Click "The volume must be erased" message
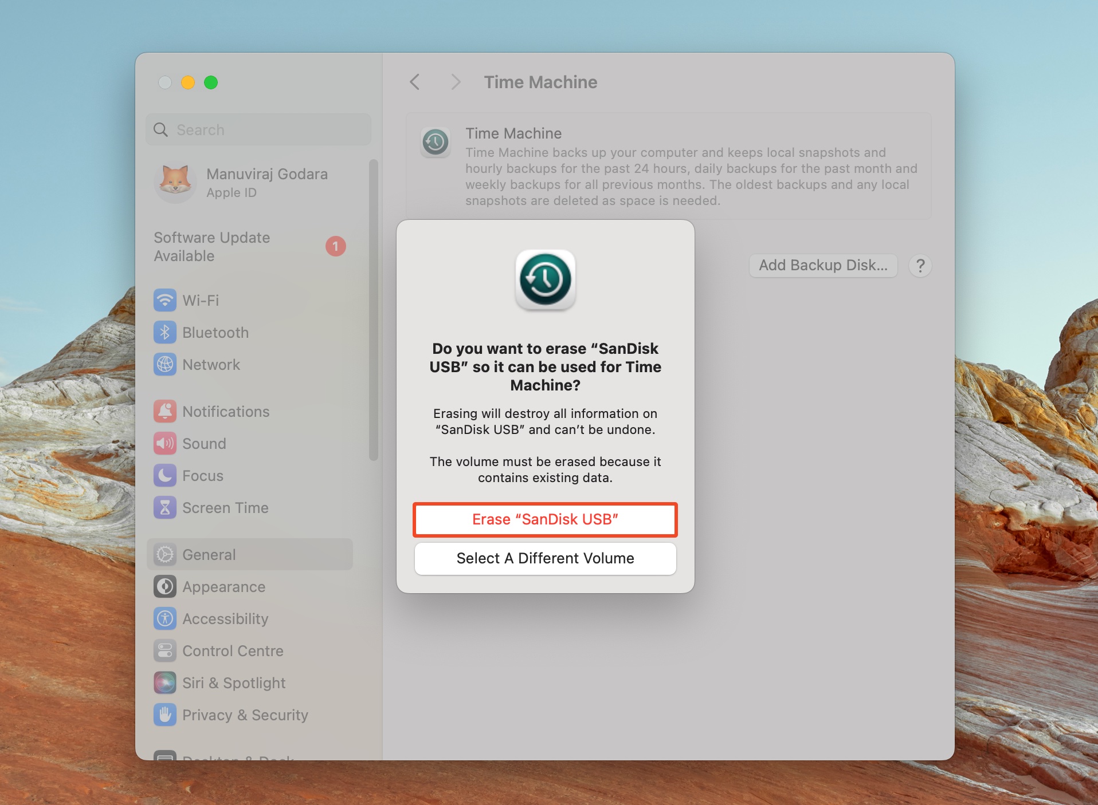Viewport: 1098px width, 805px height. pyautogui.click(x=546, y=469)
